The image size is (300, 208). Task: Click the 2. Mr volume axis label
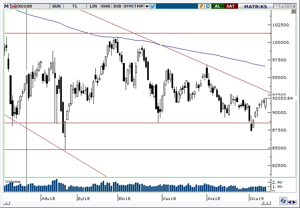coord(277,182)
